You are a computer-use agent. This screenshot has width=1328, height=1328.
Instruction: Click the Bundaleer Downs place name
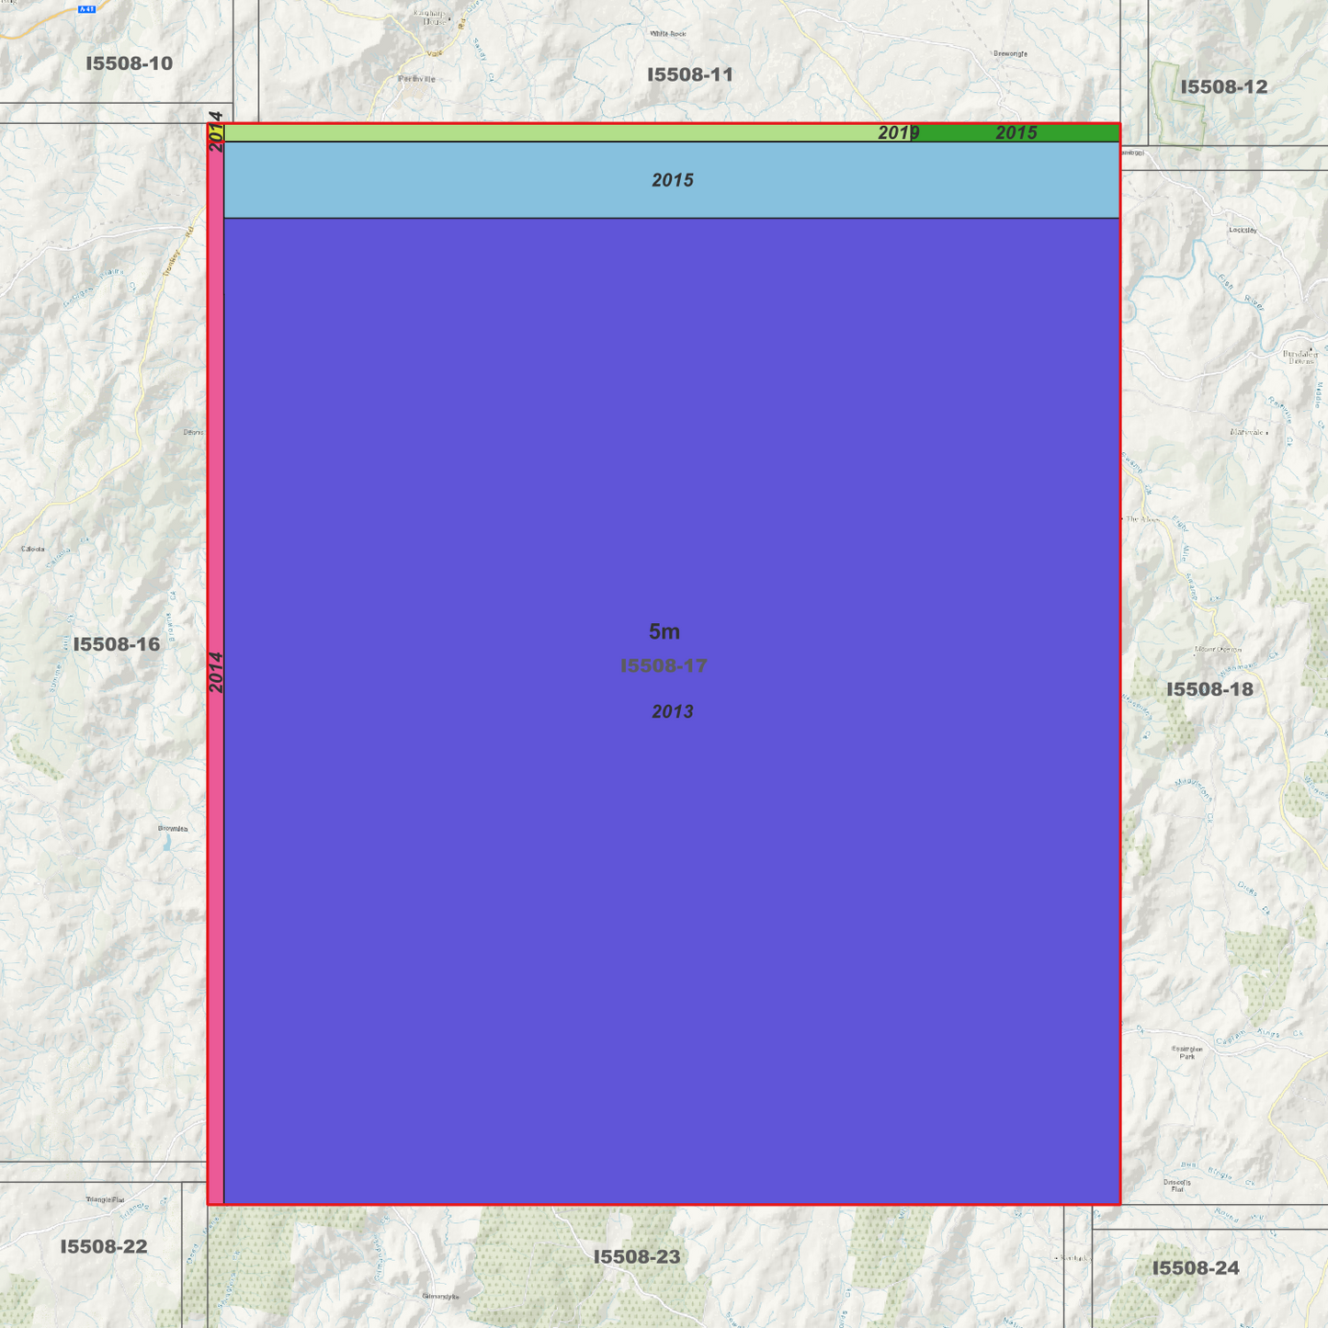(x=1300, y=357)
